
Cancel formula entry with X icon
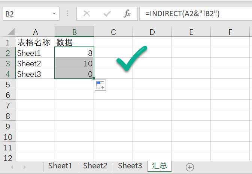[87, 13]
